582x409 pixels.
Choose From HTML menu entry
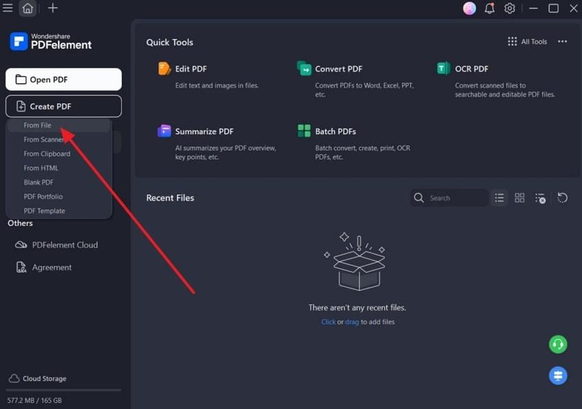coord(59,168)
